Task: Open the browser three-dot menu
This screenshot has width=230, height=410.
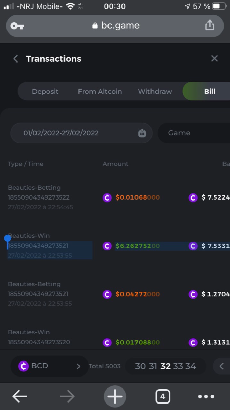Action: click(x=206, y=396)
